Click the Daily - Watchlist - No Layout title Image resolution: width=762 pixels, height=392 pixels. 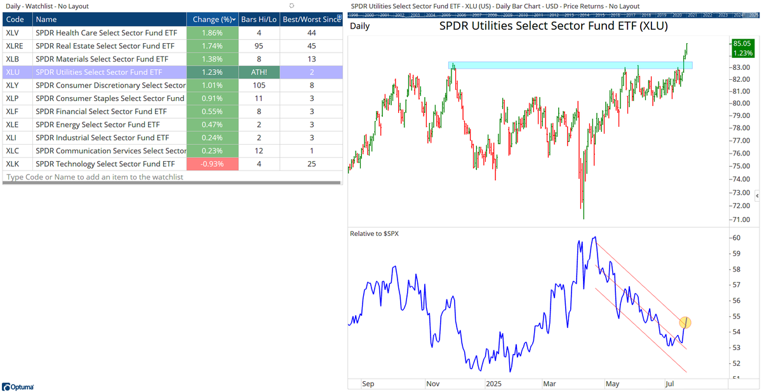[x=48, y=6]
